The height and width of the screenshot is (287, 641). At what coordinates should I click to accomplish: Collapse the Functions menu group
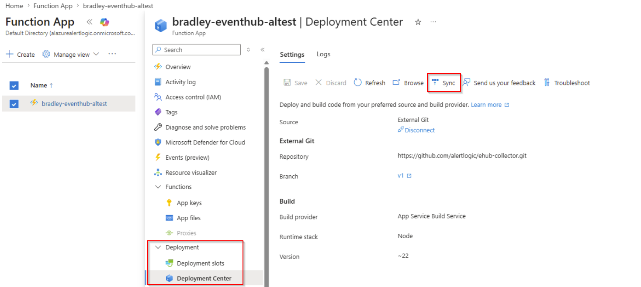click(x=158, y=187)
